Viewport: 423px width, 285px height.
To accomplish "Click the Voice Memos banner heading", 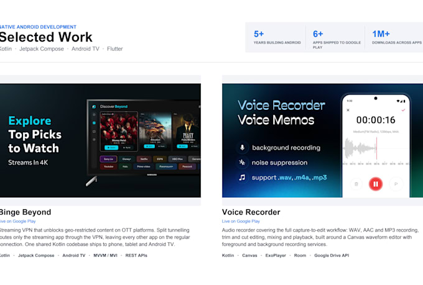I will point(276,120).
